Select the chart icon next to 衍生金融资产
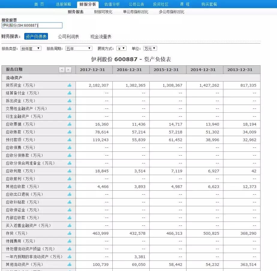 tap(69, 116)
